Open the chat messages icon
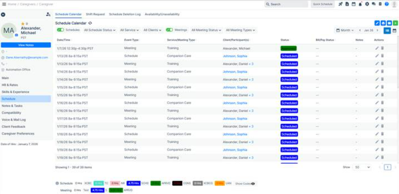 [x=374, y=4]
